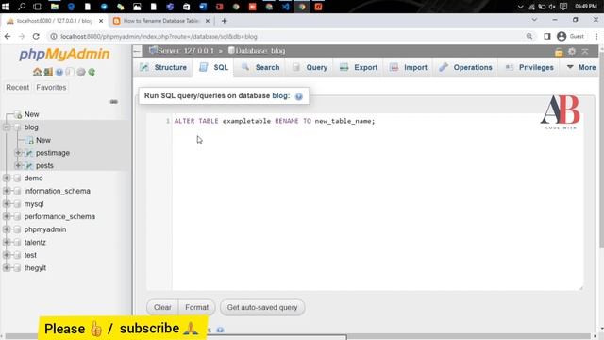Open navigation panel settings gear icon

[x=81, y=72]
